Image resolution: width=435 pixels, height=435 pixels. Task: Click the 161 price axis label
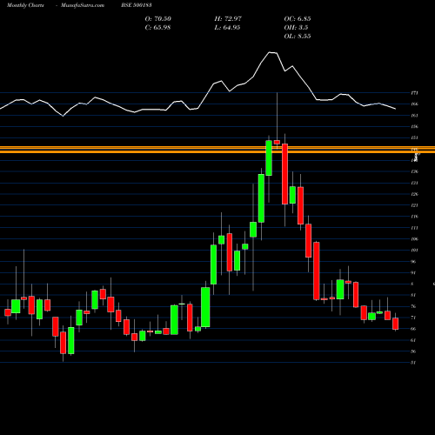point(414,116)
